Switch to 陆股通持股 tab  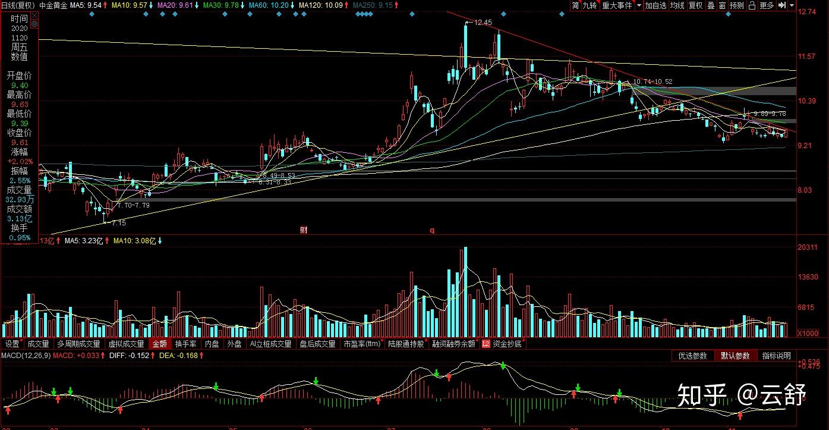click(x=407, y=344)
